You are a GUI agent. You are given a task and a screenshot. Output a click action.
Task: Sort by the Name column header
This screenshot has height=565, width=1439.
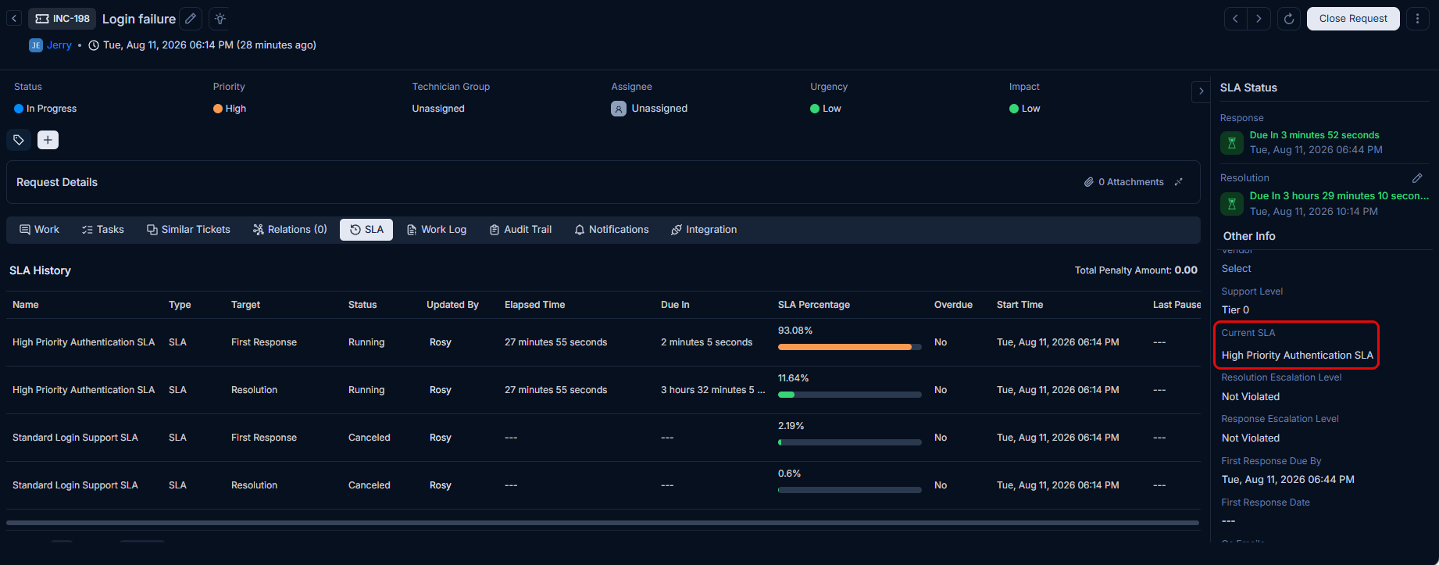[x=26, y=305]
